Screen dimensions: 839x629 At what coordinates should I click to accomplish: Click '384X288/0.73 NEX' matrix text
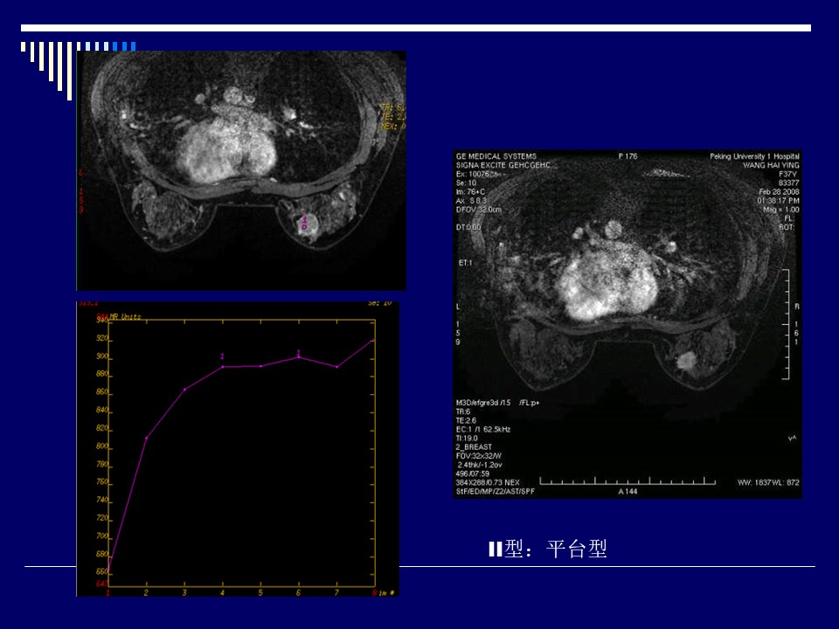tap(488, 482)
